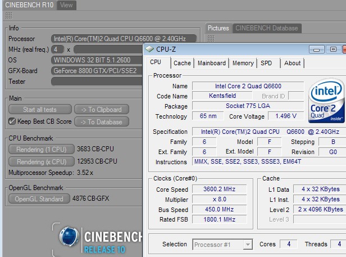346x257 pixels.
Task: Open the SPD tab in CPU-Z
Action: pyautogui.click(x=266, y=63)
